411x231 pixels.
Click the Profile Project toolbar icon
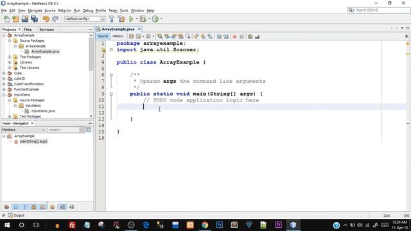pyautogui.click(x=155, y=19)
